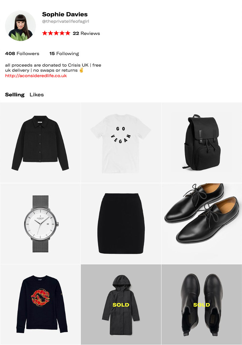Open the sold hooded raincoat listing
242x345 pixels.
tap(121, 305)
